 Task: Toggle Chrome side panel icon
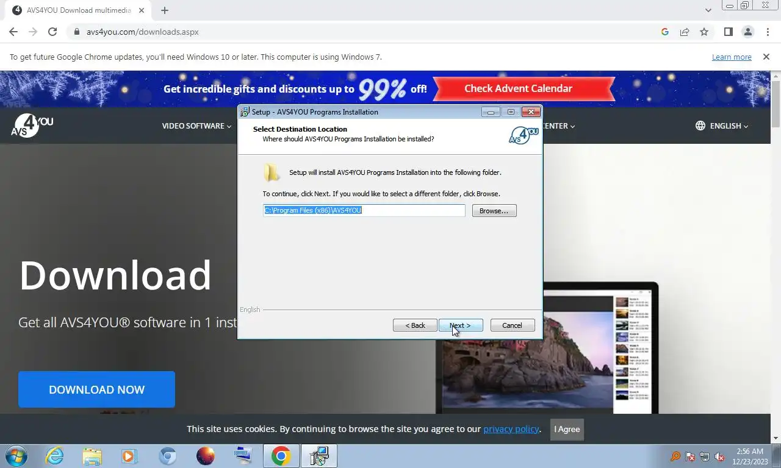tap(728, 32)
